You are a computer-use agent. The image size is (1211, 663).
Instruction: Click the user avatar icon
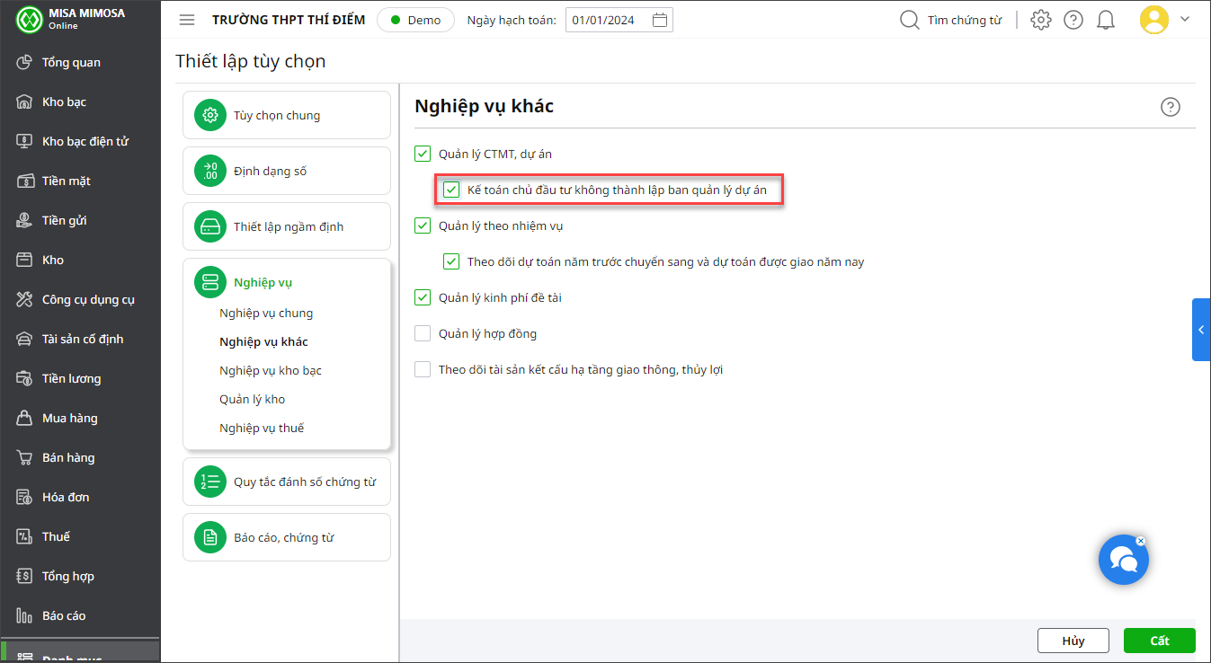1154,20
